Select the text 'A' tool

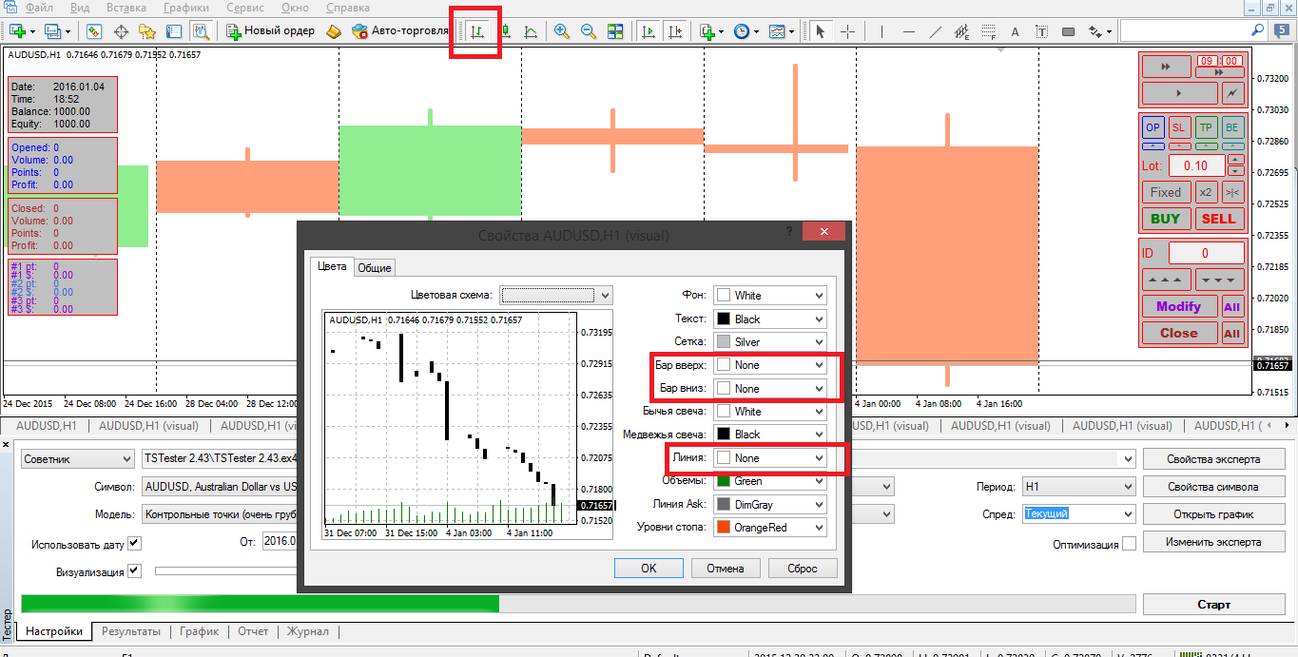pyautogui.click(x=1015, y=31)
